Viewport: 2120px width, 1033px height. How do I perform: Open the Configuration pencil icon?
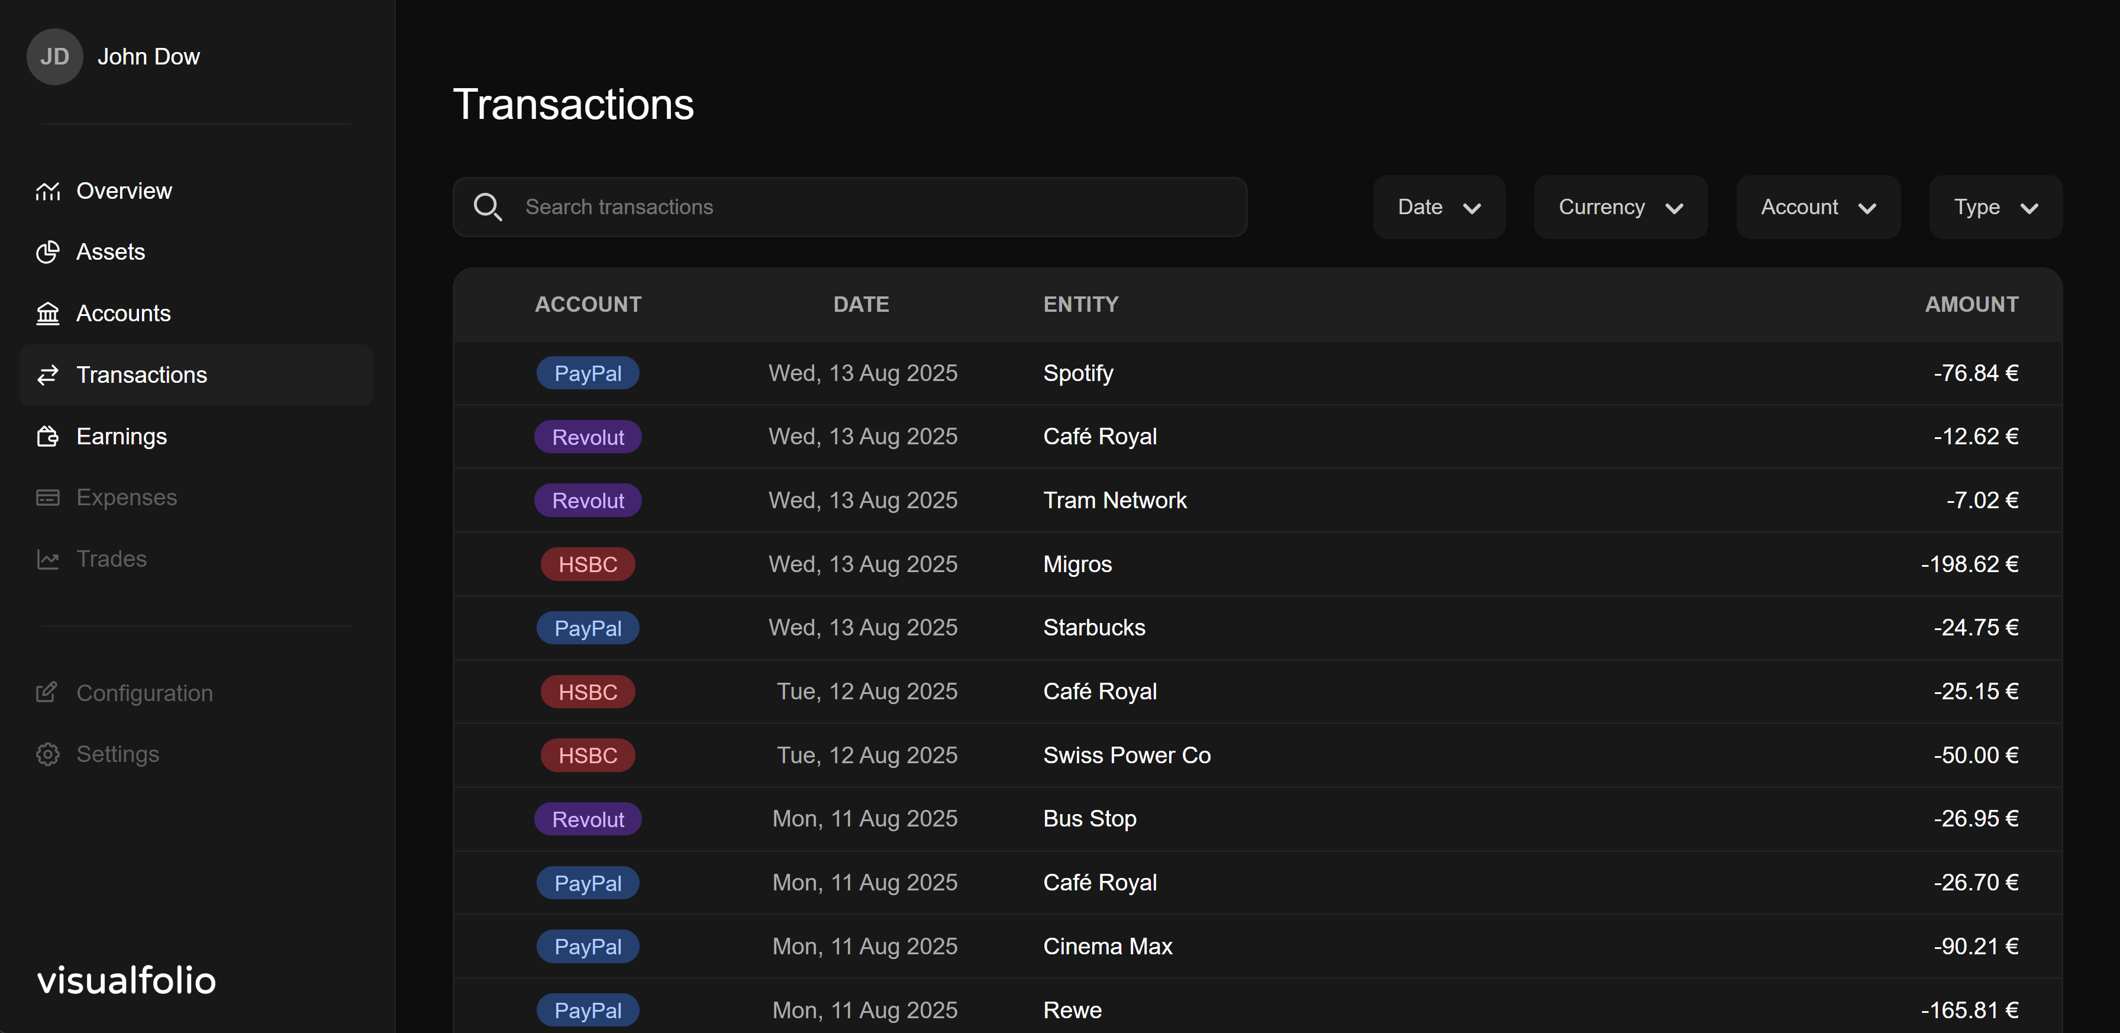pos(48,692)
